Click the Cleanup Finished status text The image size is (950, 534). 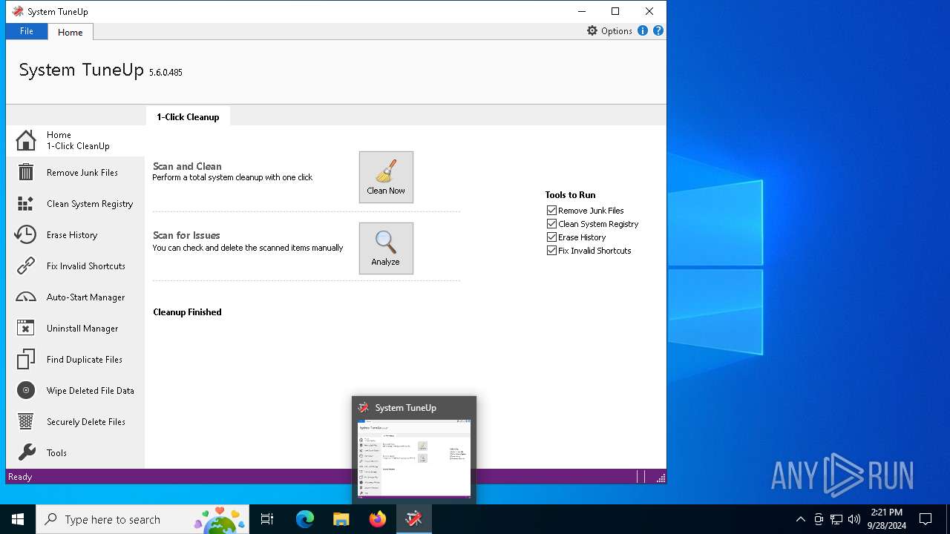[187, 312]
